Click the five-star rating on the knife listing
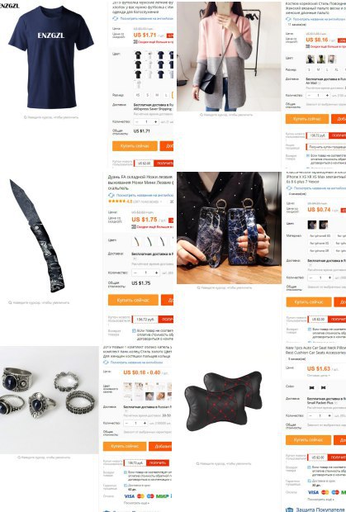Screen dimensions: 346x512 117,201
